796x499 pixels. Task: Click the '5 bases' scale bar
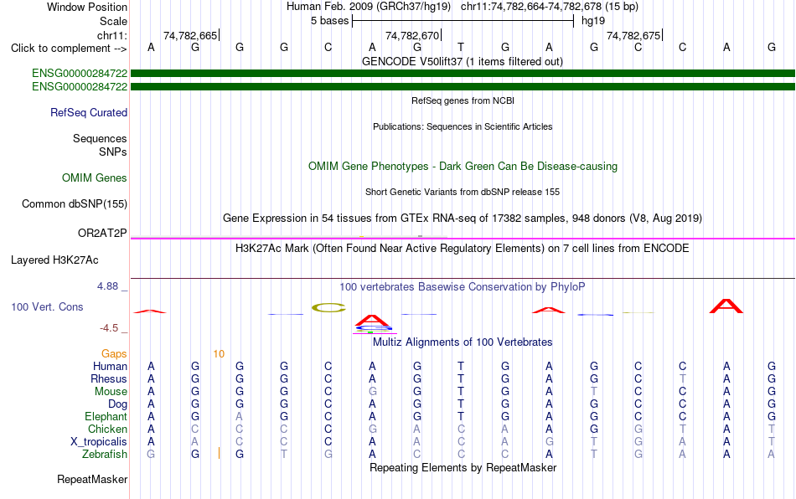tap(463, 21)
